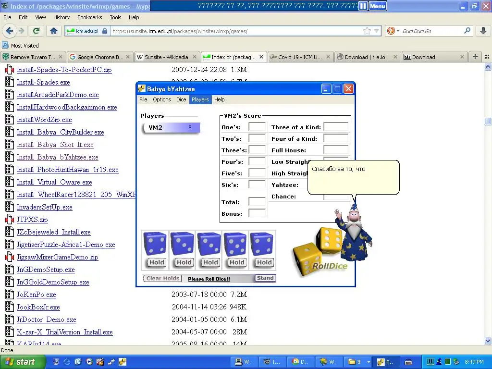Click the page scrollbar up arrow
492x369 pixels.
tap(488, 66)
